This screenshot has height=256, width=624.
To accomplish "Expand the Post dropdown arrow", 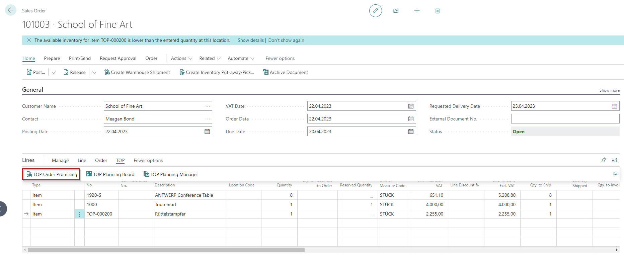I will (x=54, y=72).
